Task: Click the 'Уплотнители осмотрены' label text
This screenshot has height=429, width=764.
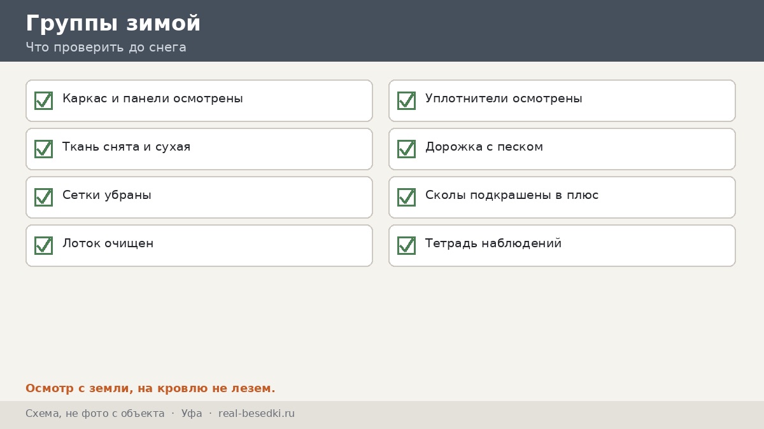Action: click(504, 99)
